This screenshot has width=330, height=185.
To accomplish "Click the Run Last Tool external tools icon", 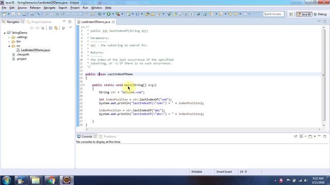I will click(118, 14).
